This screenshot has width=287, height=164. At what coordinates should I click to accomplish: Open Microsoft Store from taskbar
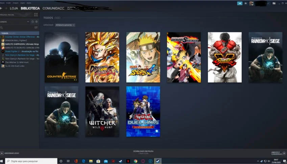(x=98, y=161)
